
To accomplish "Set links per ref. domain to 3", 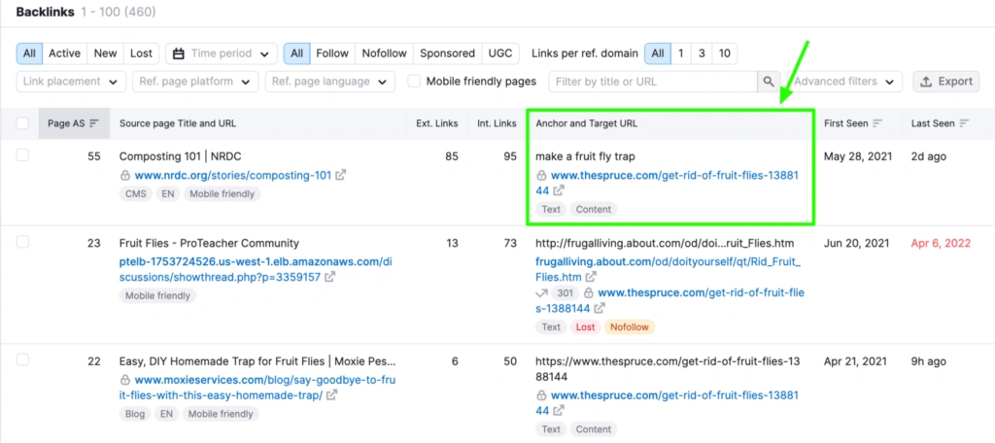I will coord(702,53).
